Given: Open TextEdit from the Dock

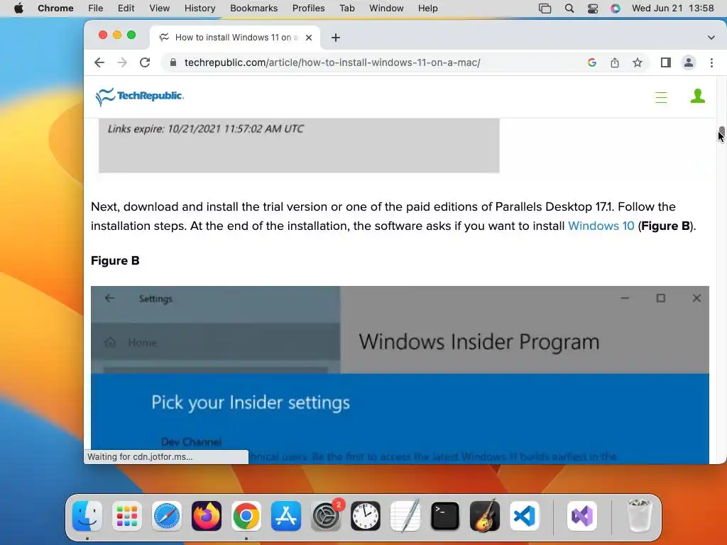Looking at the screenshot, I should coord(405,516).
